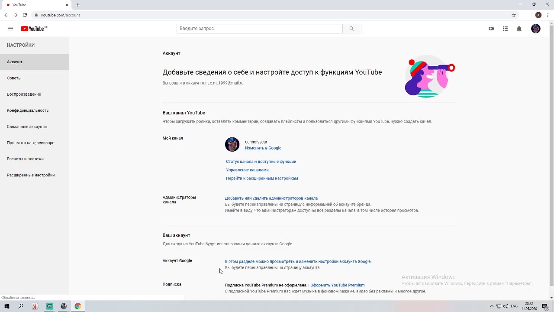Focus the YouTube search input field
Viewport: 554px width, 312px height.
pos(260,29)
